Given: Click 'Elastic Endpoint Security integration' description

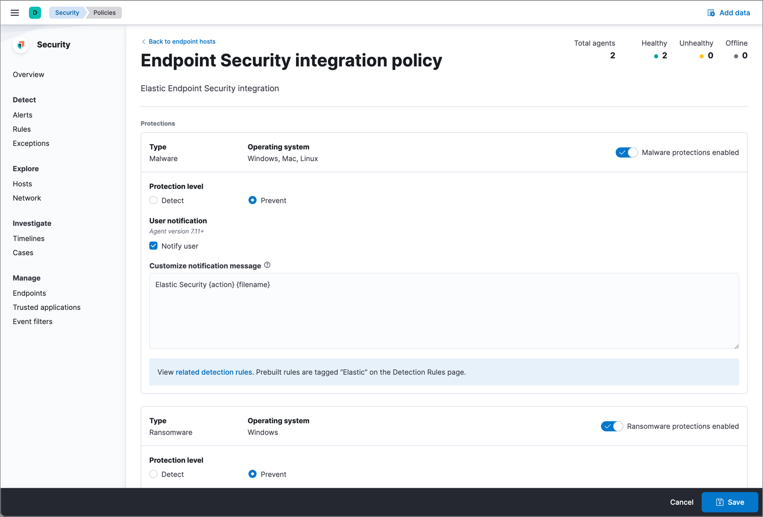Looking at the screenshot, I should (x=210, y=88).
